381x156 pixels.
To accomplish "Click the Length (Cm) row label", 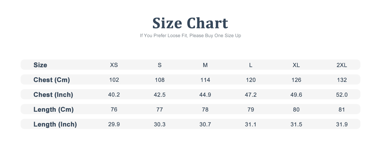I will point(54,109).
